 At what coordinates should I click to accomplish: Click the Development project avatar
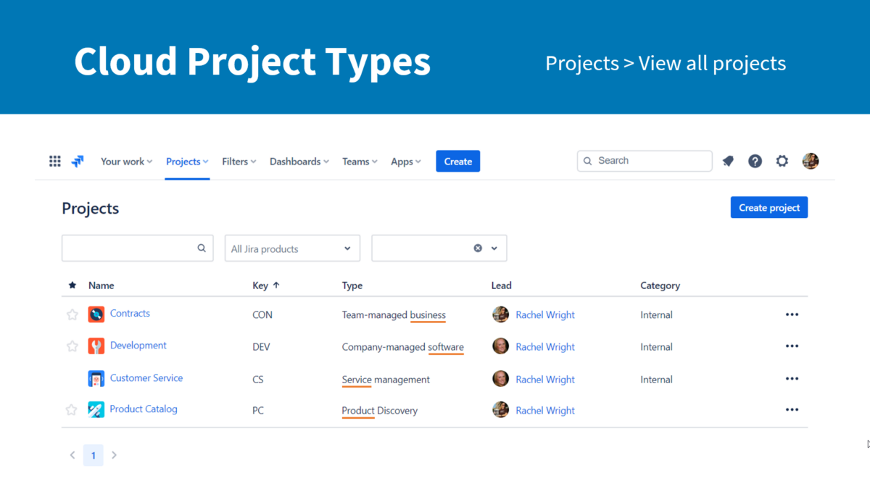[96, 346]
